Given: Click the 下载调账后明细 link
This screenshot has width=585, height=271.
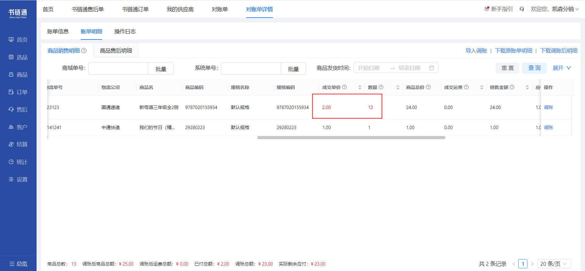Looking at the screenshot, I should 559,51.
